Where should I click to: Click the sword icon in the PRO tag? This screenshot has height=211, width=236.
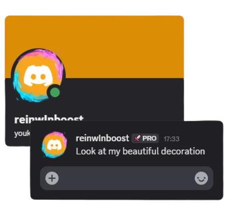[137, 138]
